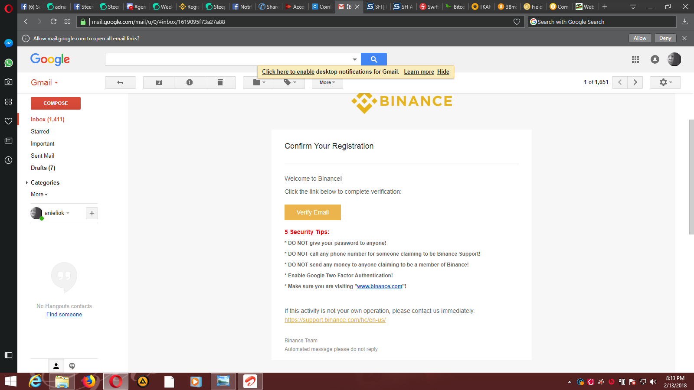Open the Important folder
The image size is (694, 390).
(43, 143)
